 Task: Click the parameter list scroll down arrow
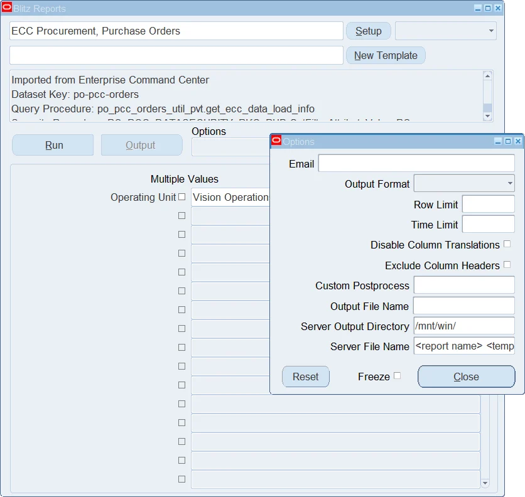coord(485,483)
